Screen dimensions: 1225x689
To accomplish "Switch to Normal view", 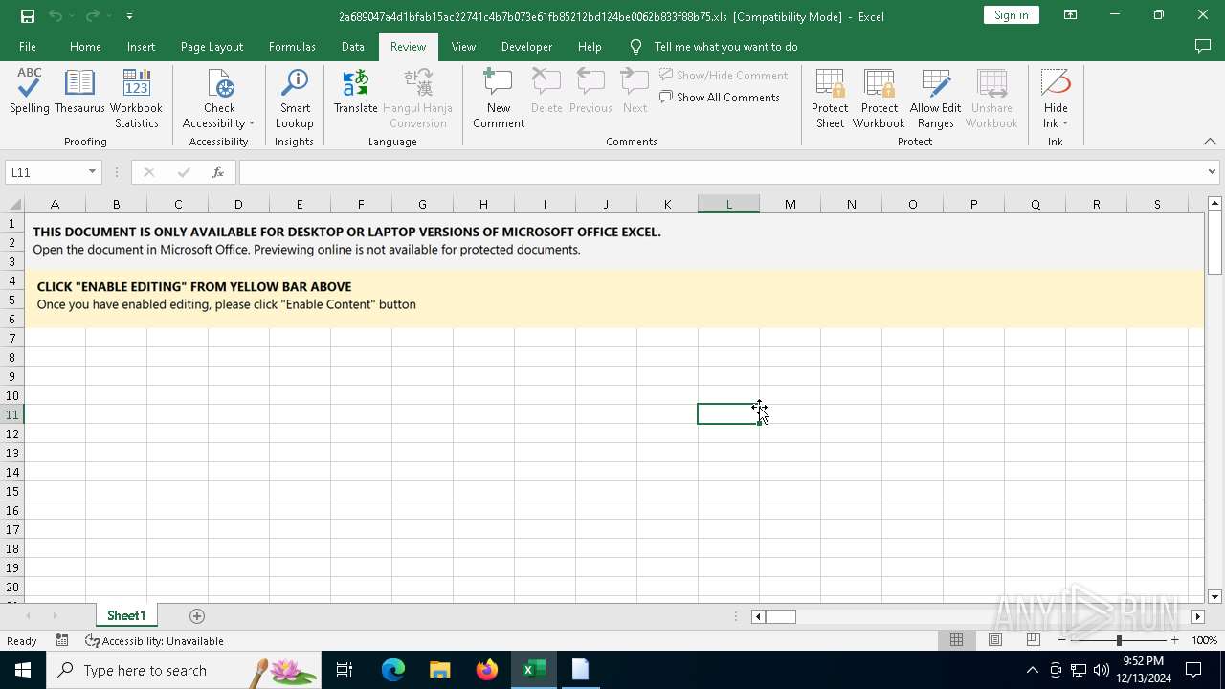I will point(956,640).
